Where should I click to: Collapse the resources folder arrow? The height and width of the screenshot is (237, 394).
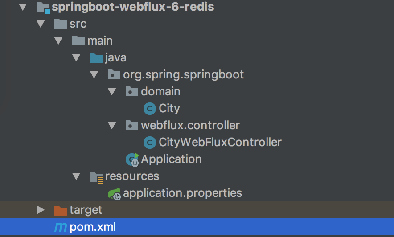[76, 176]
